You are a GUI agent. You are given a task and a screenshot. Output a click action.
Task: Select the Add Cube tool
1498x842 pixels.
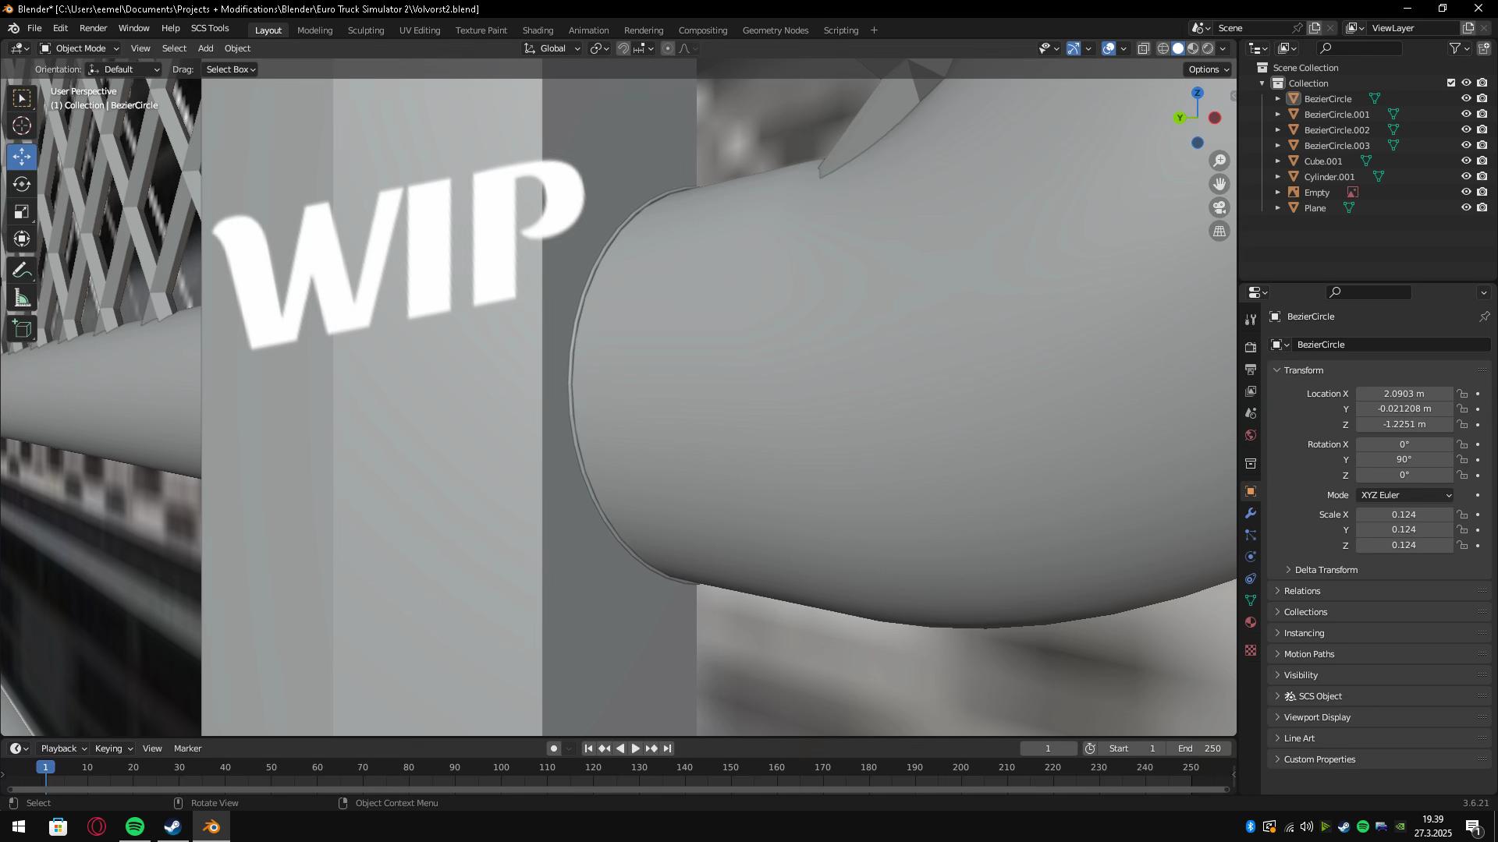point(22,329)
